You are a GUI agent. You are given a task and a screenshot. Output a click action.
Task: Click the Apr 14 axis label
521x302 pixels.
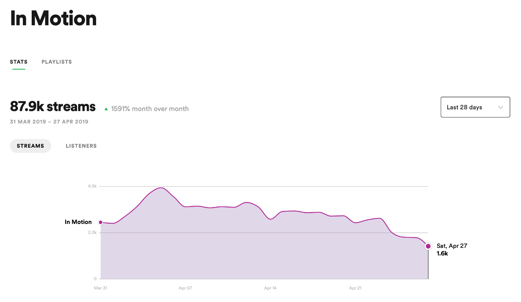270,288
